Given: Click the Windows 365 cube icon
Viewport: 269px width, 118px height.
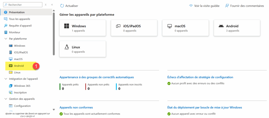Looking at the screenshot, I should (11, 86).
